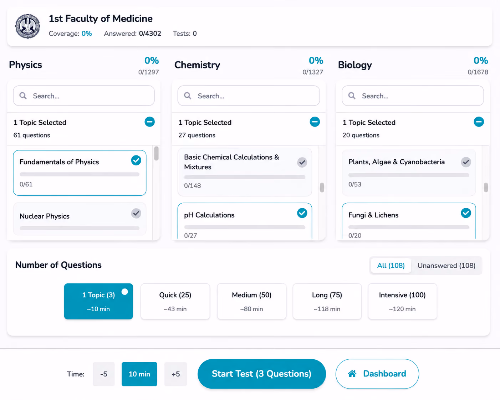
Task: Uncheck Fundamentals of Physics topic
Action: (x=136, y=160)
